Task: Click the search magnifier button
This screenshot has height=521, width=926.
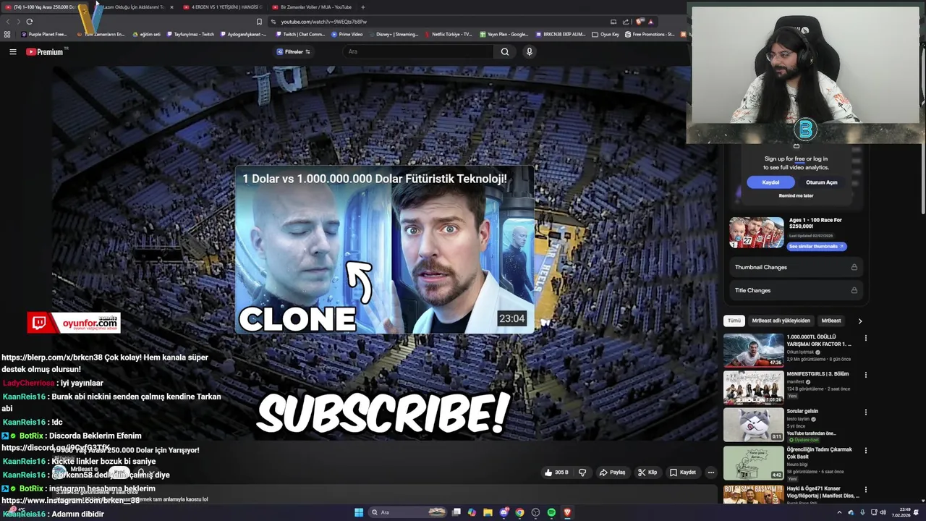Action: [505, 51]
